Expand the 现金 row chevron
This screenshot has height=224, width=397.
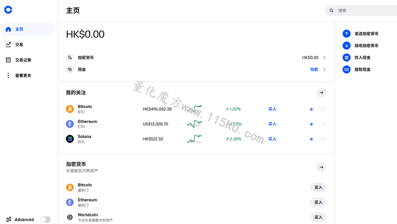click(x=324, y=69)
